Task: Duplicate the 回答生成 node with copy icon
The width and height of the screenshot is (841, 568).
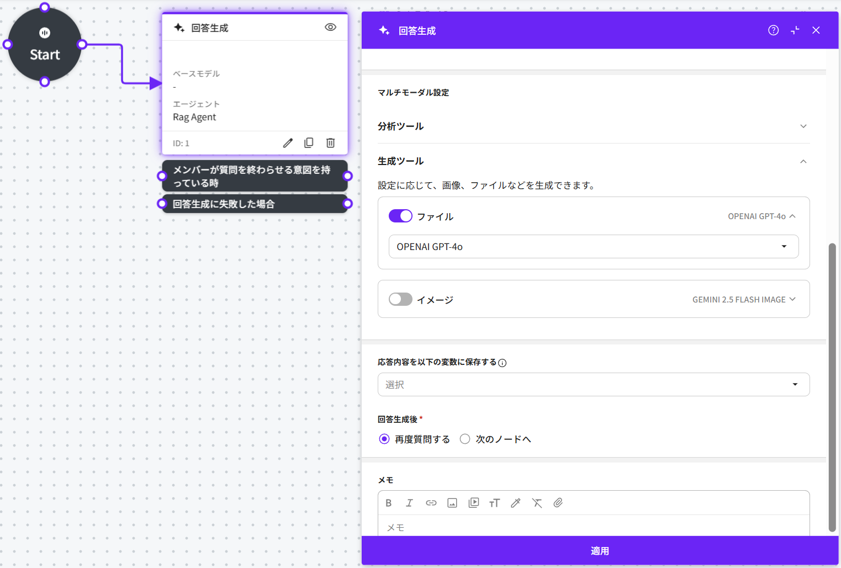Action: (309, 143)
